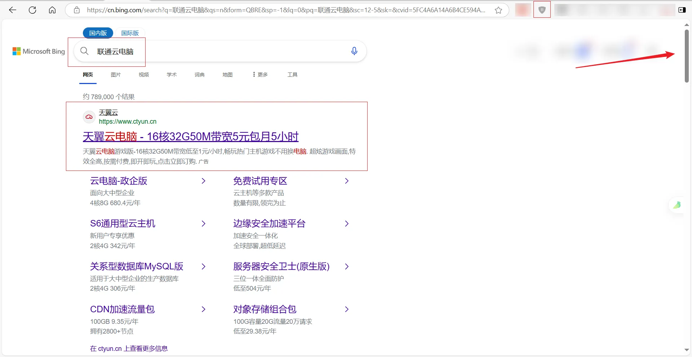Click the Microsoft Bing logo

coord(39,52)
